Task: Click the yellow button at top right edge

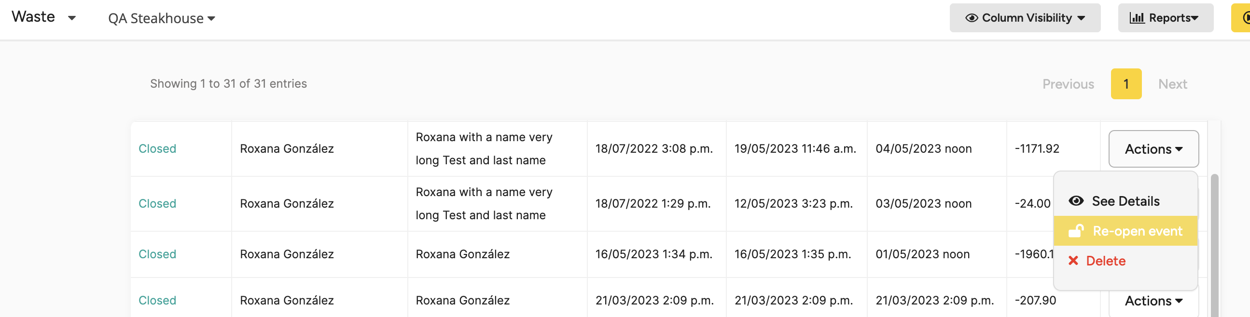Action: coord(1241,18)
